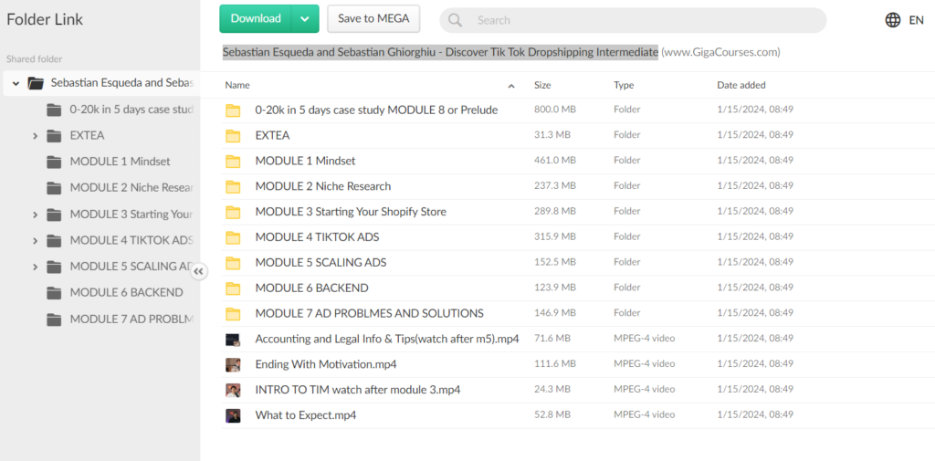The width and height of the screenshot is (935, 461).
Task: Select MODULE 1 Mindset in sidebar tree
Action: coord(120,162)
